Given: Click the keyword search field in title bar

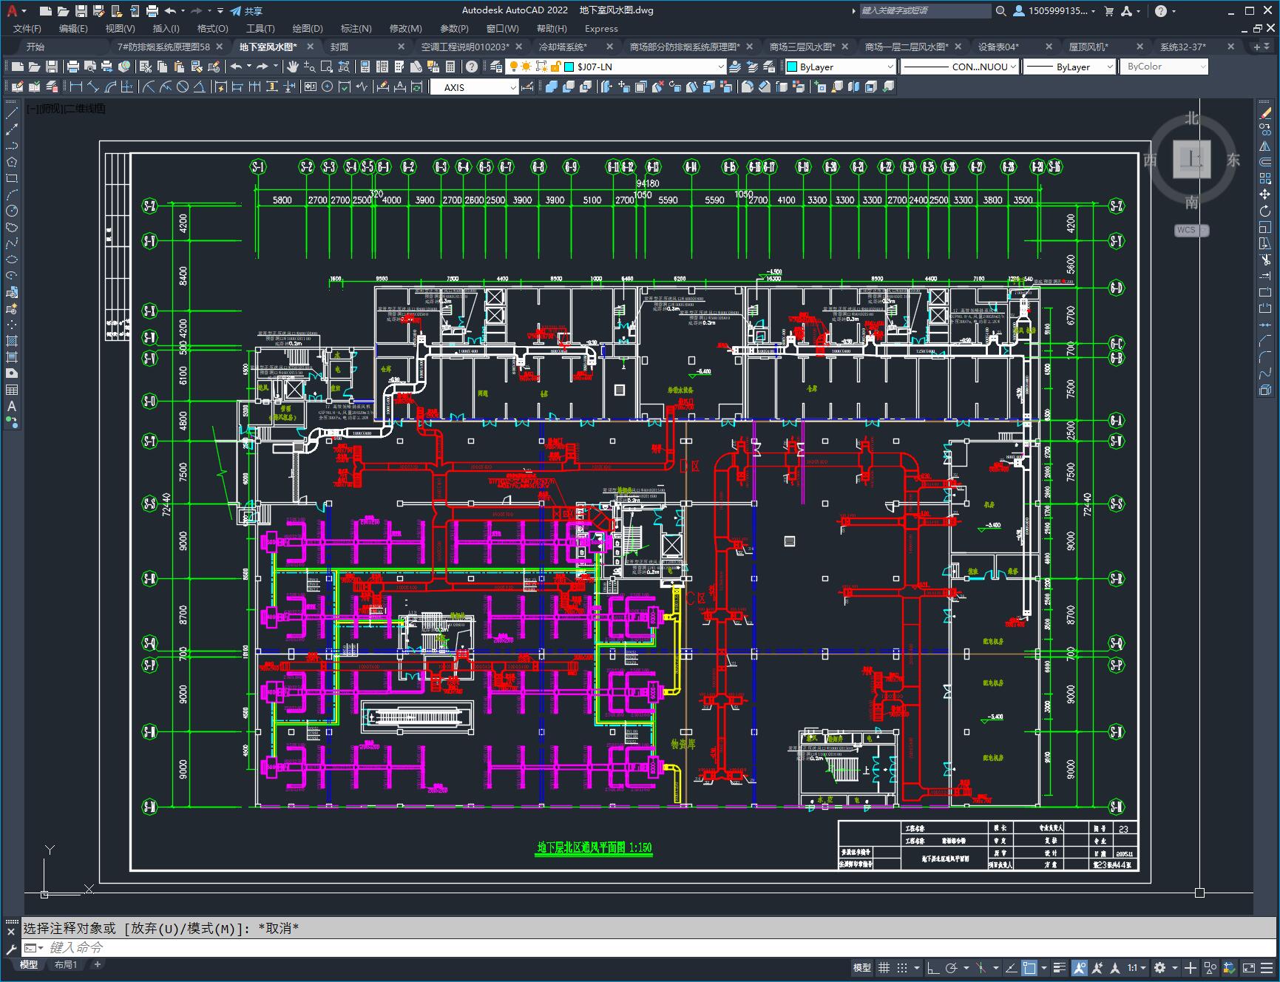Looking at the screenshot, I should [x=924, y=10].
